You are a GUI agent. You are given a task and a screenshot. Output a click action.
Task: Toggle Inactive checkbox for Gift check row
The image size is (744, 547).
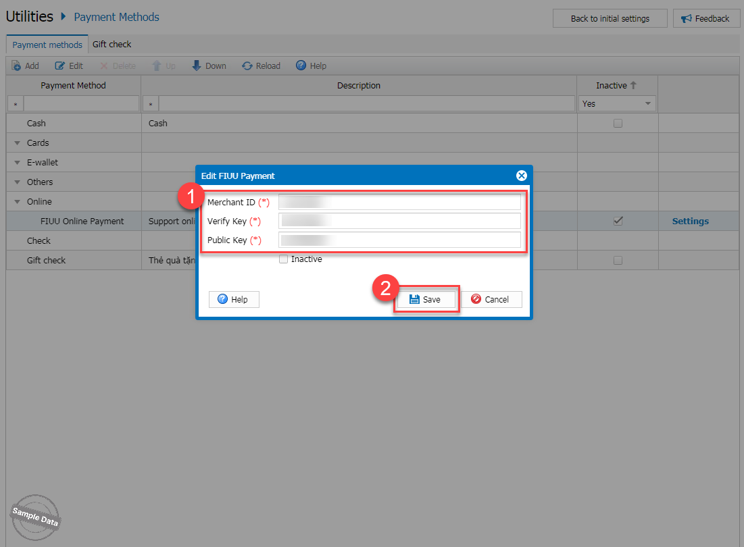coord(617,260)
